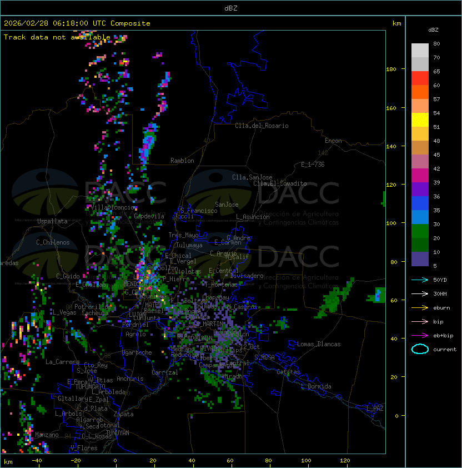The width and height of the screenshot is (462, 468).
Task: Click the 'Perdriel' map label
Action: pos(135,325)
